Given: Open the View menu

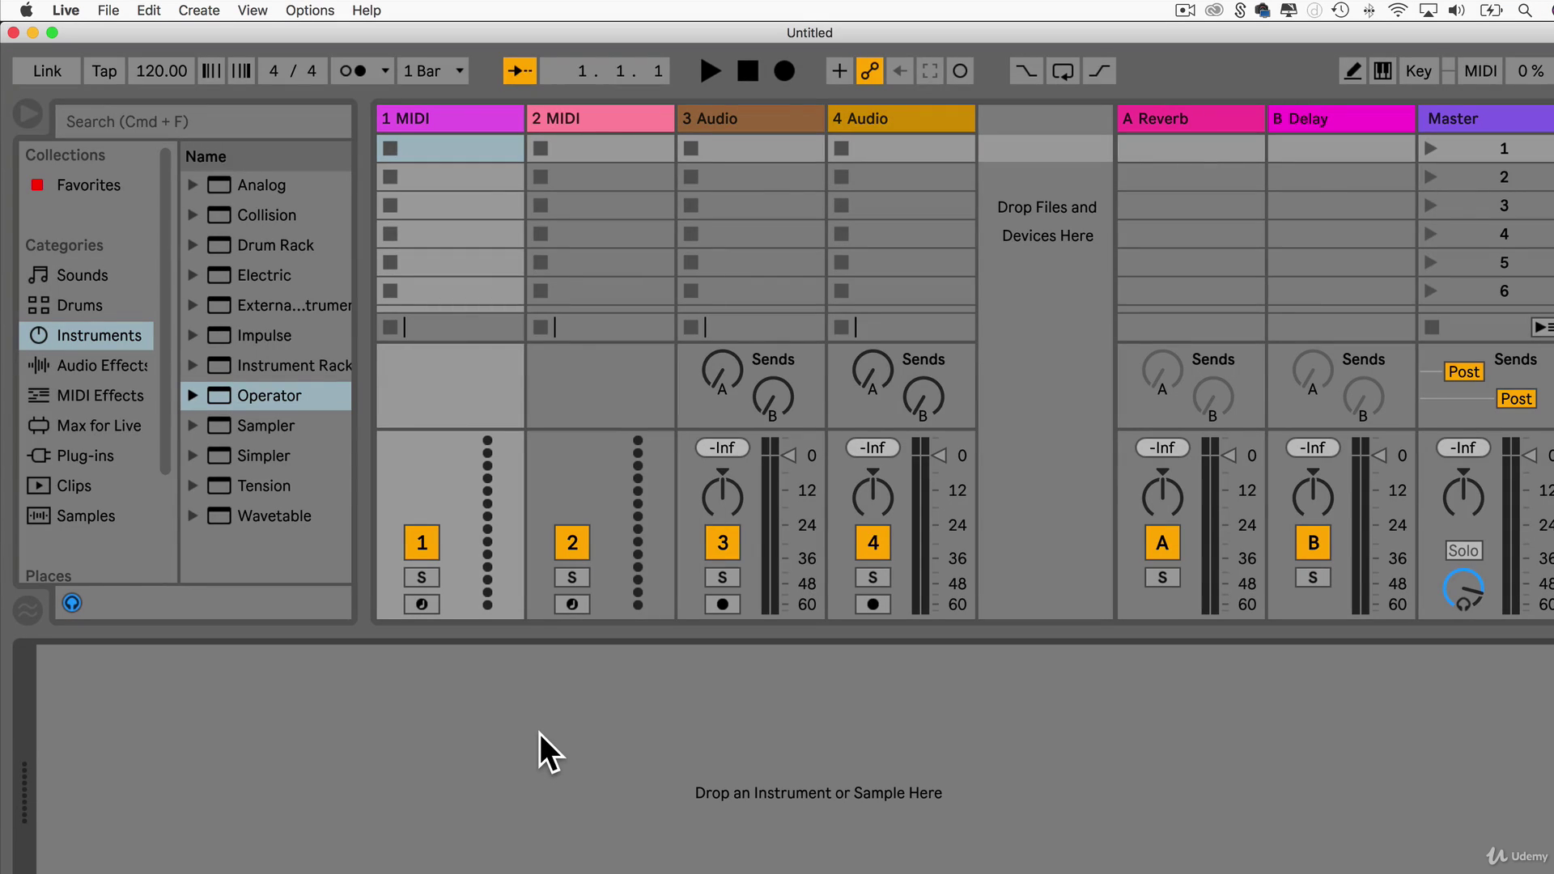Looking at the screenshot, I should coord(252,11).
